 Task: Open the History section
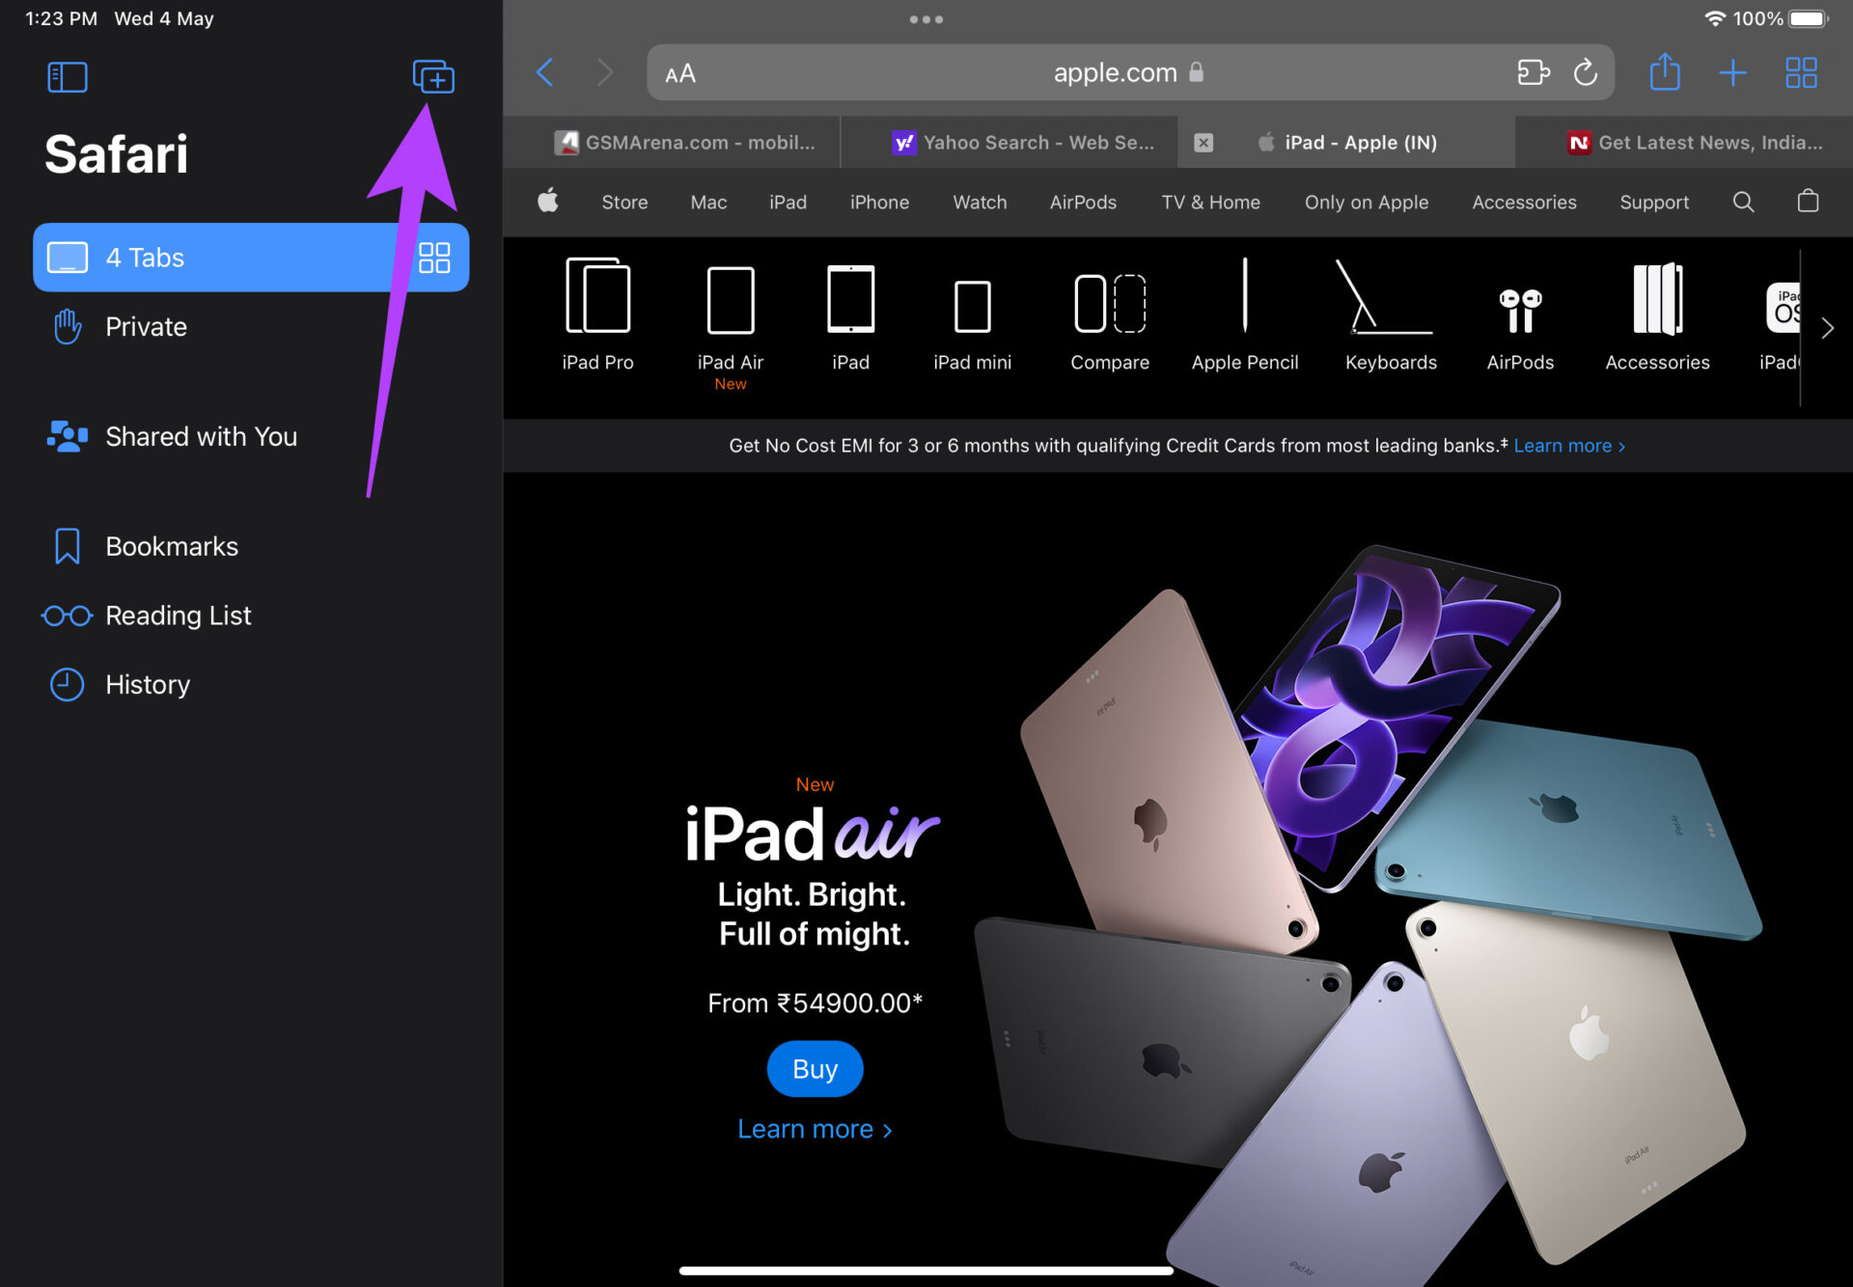point(148,683)
